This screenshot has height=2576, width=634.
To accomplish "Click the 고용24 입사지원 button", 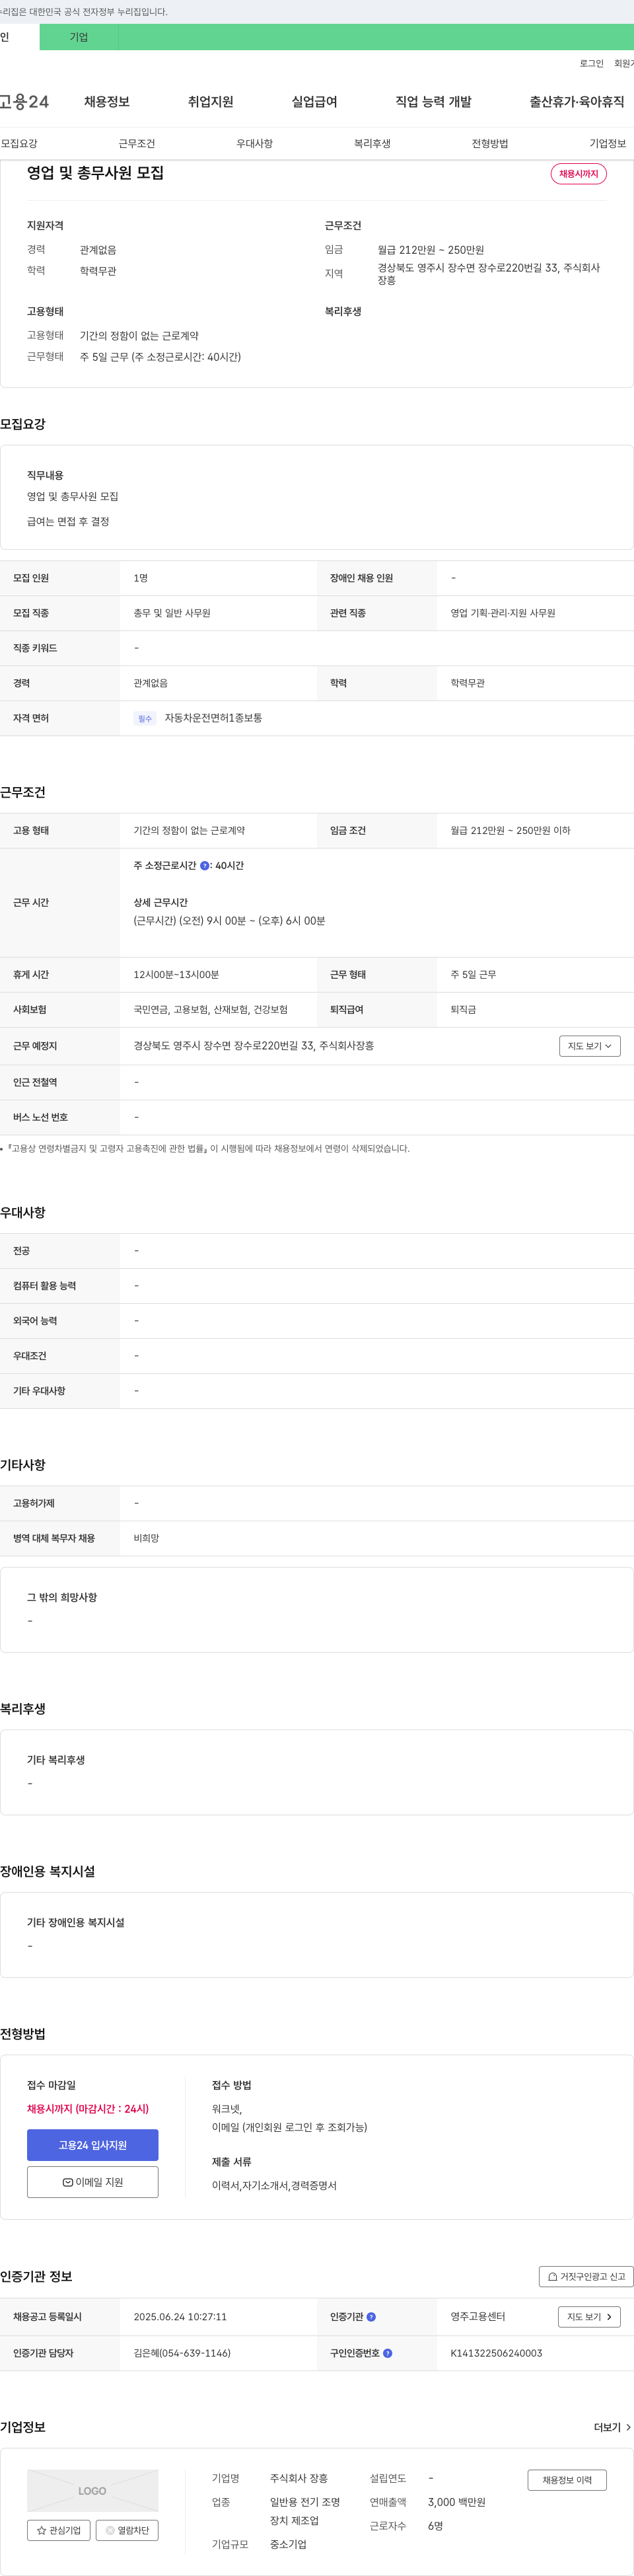I will [92, 2145].
